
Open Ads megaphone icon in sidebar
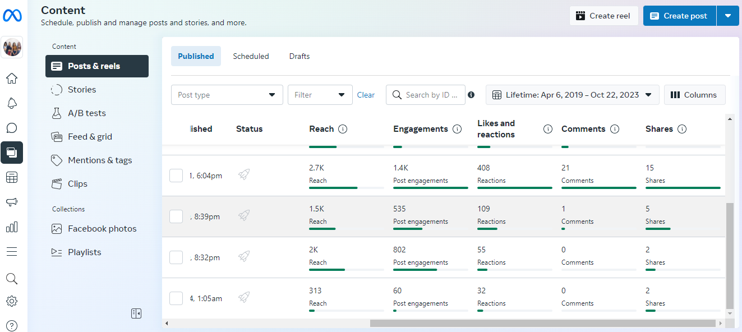click(x=12, y=202)
